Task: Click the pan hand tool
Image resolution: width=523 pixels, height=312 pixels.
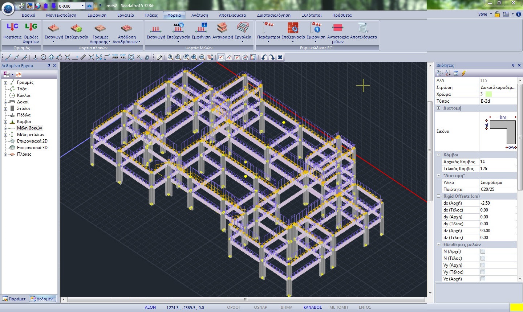Action: (210, 57)
